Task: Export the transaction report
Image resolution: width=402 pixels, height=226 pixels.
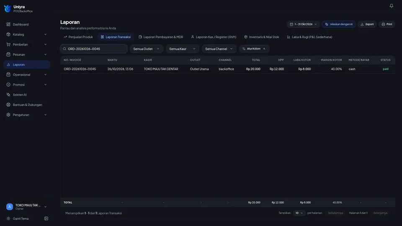Action: 367,24
